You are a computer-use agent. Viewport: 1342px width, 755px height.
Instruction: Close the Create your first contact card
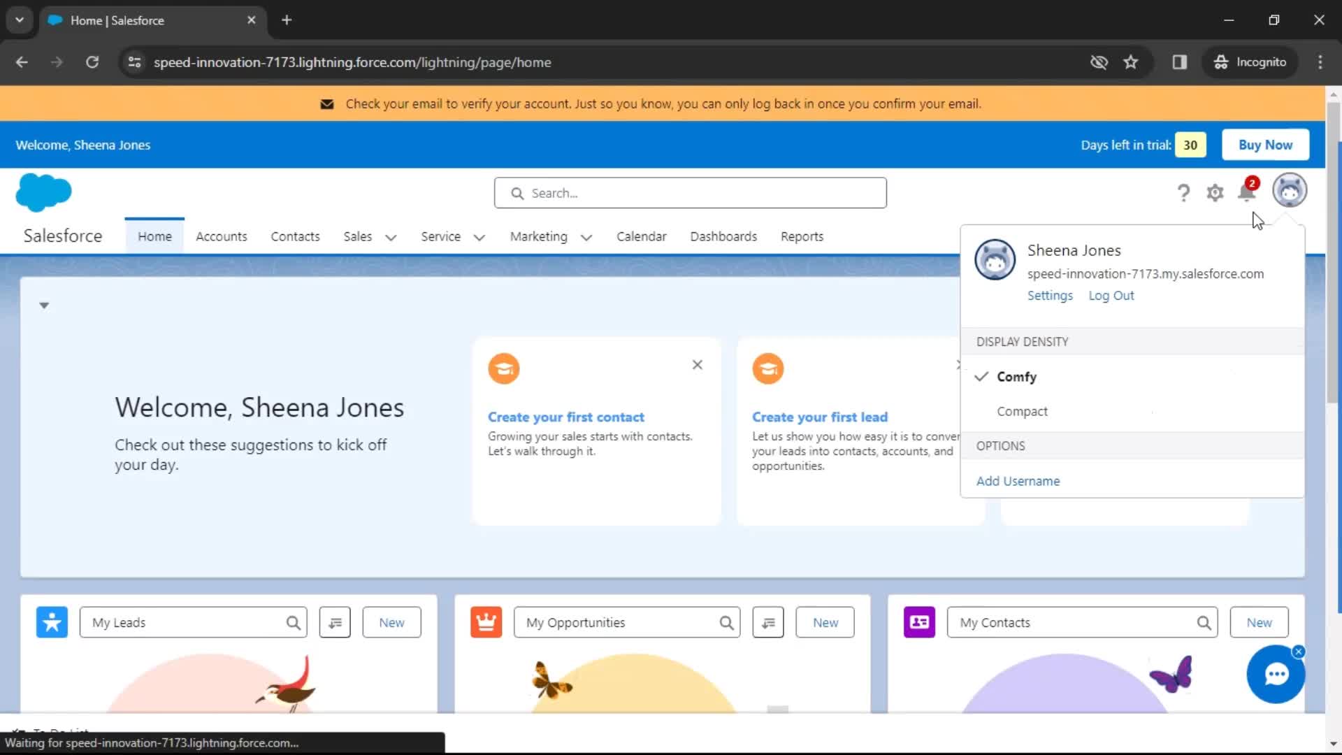point(697,365)
